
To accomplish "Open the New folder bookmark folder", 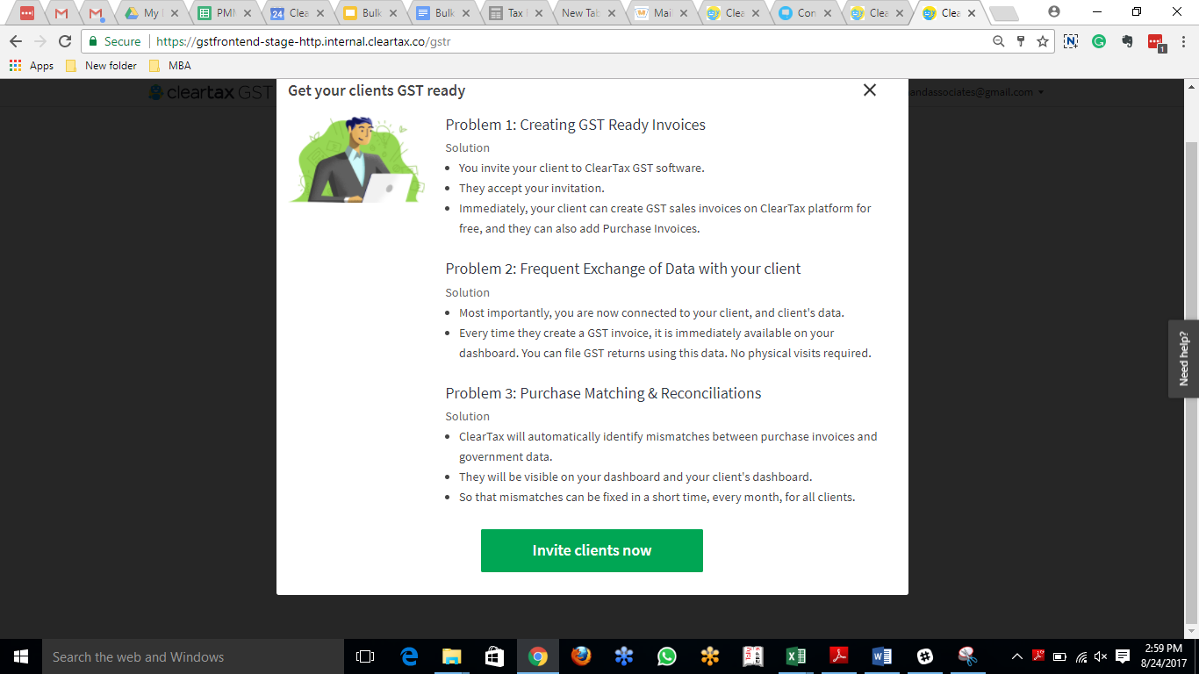I will 101,66.
